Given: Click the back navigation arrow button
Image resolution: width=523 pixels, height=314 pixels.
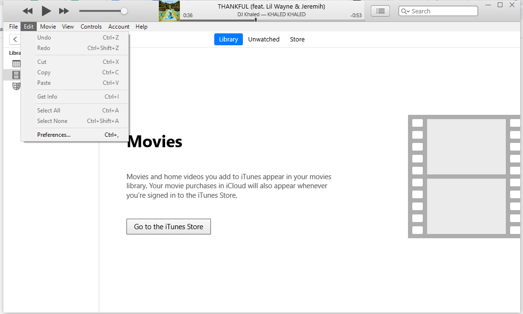Looking at the screenshot, I should (15, 40).
